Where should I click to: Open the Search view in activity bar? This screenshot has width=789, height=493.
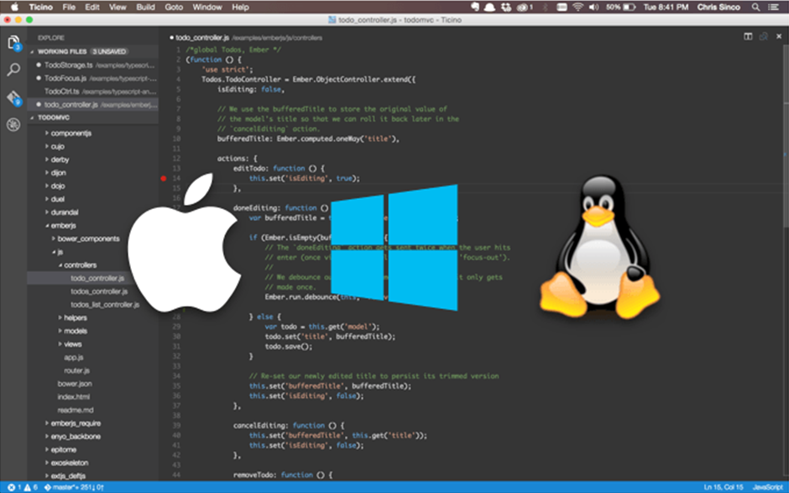pos(13,69)
